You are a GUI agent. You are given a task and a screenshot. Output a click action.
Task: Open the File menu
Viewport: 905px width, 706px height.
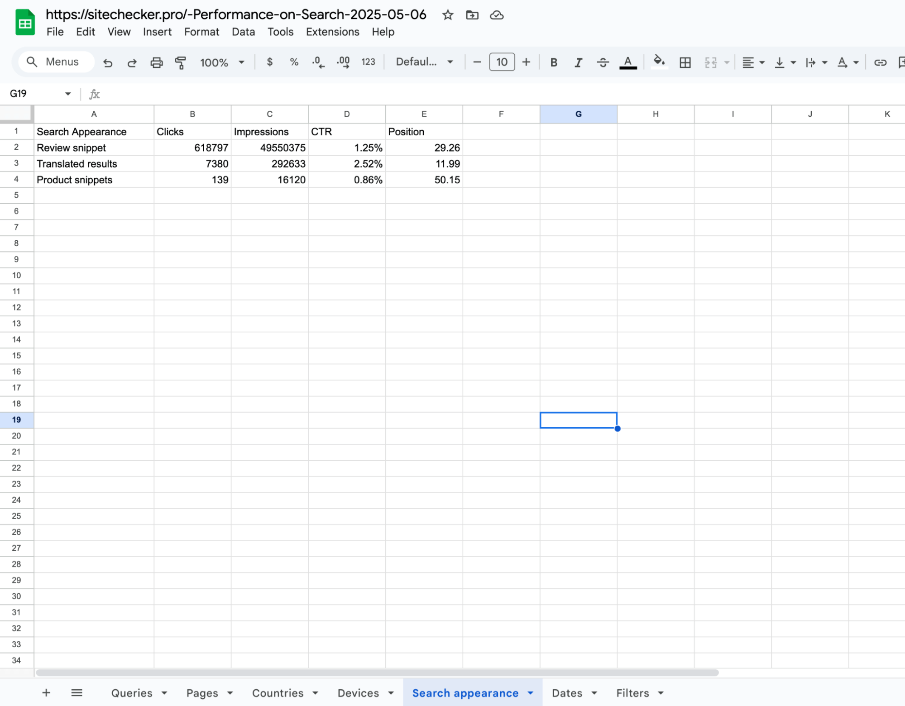coord(55,32)
